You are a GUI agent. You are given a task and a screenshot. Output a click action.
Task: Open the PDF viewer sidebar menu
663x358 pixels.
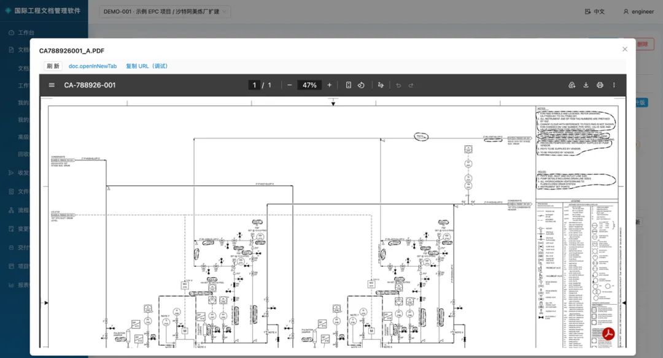pos(52,85)
